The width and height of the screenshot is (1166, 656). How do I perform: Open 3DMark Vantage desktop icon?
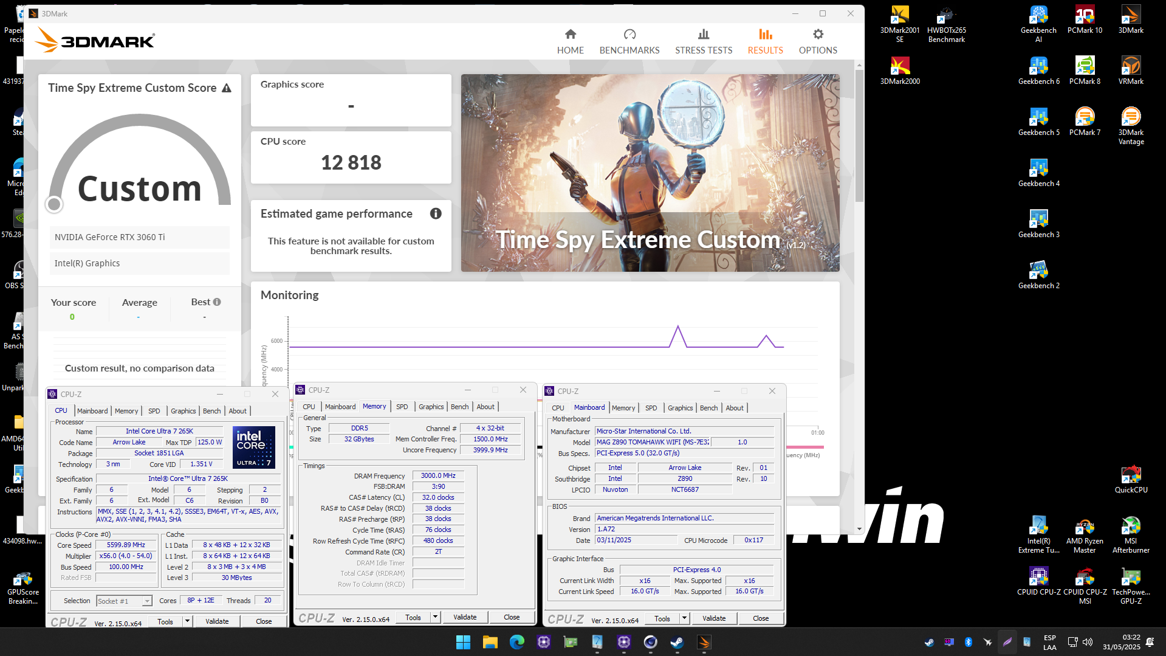[1131, 126]
